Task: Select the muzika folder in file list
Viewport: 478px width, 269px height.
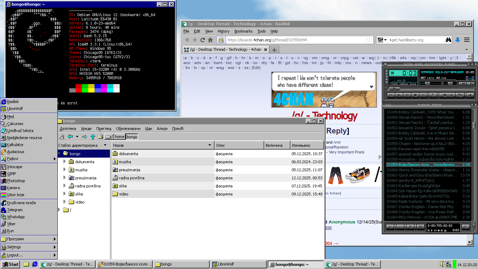Action: (x=218, y=162)
